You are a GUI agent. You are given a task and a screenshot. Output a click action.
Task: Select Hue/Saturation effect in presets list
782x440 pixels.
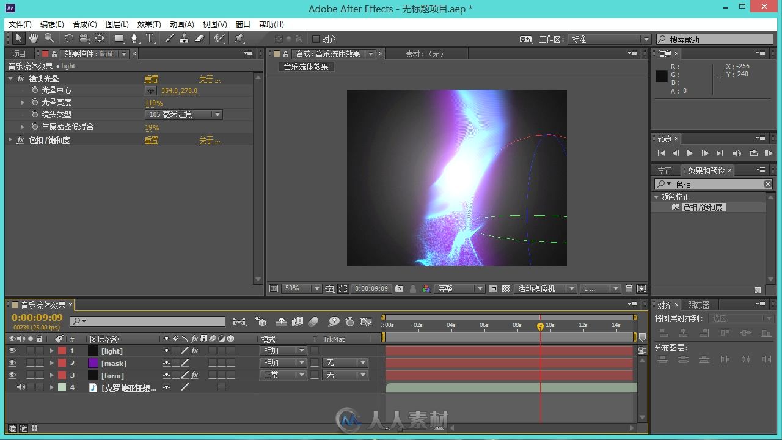pyautogui.click(x=703, y=208)
